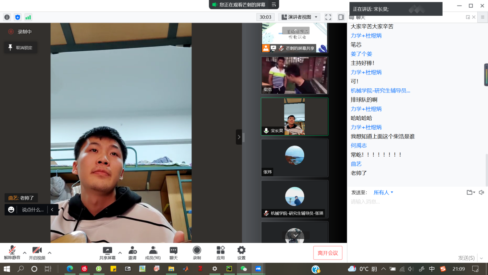The image size is (488, 275).
Task: Open the speaker view dropdown
Action: 300,17
